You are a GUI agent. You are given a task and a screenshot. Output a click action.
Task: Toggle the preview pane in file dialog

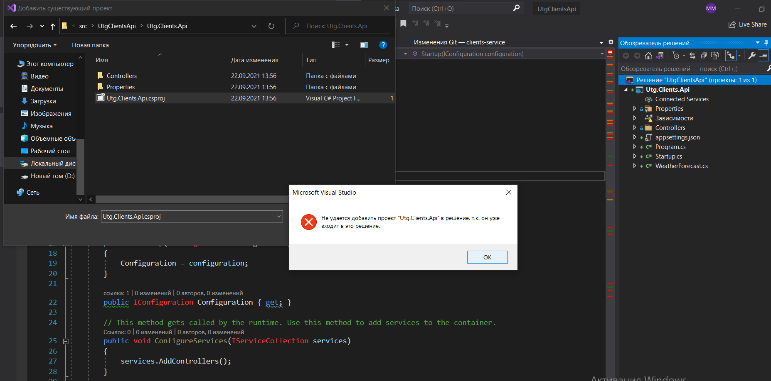coord(364,45)
